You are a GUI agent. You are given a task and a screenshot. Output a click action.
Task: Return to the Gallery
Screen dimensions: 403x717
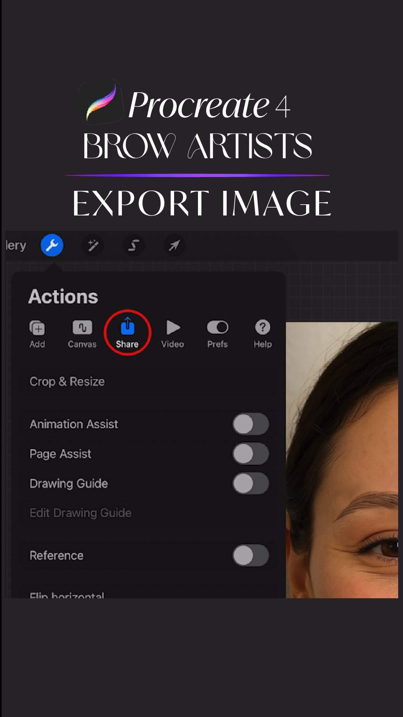(16, 245)
